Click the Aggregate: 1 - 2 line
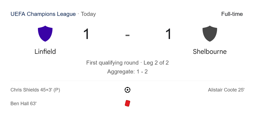Screen dimensions: 255x113 [127, 72]
